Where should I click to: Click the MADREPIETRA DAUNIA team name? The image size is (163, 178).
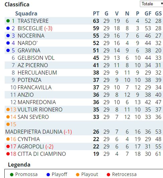tap(34, 132)
